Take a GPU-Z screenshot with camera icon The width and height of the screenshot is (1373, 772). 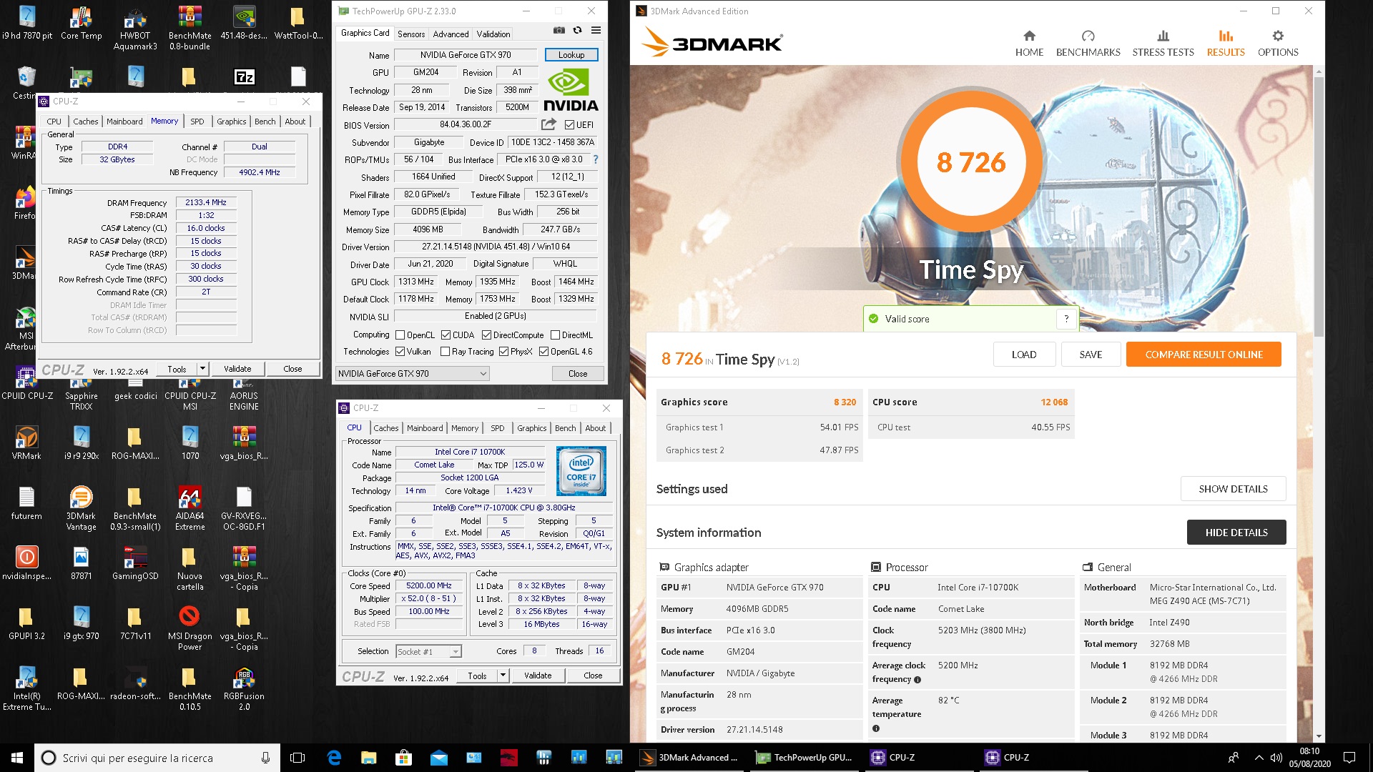point(559,31)
